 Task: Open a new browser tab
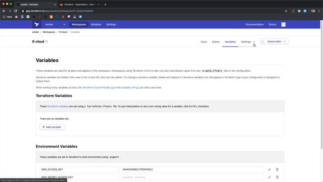tap(105, 5)
